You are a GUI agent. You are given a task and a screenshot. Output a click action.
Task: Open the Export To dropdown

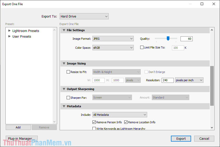coord(84,17)
